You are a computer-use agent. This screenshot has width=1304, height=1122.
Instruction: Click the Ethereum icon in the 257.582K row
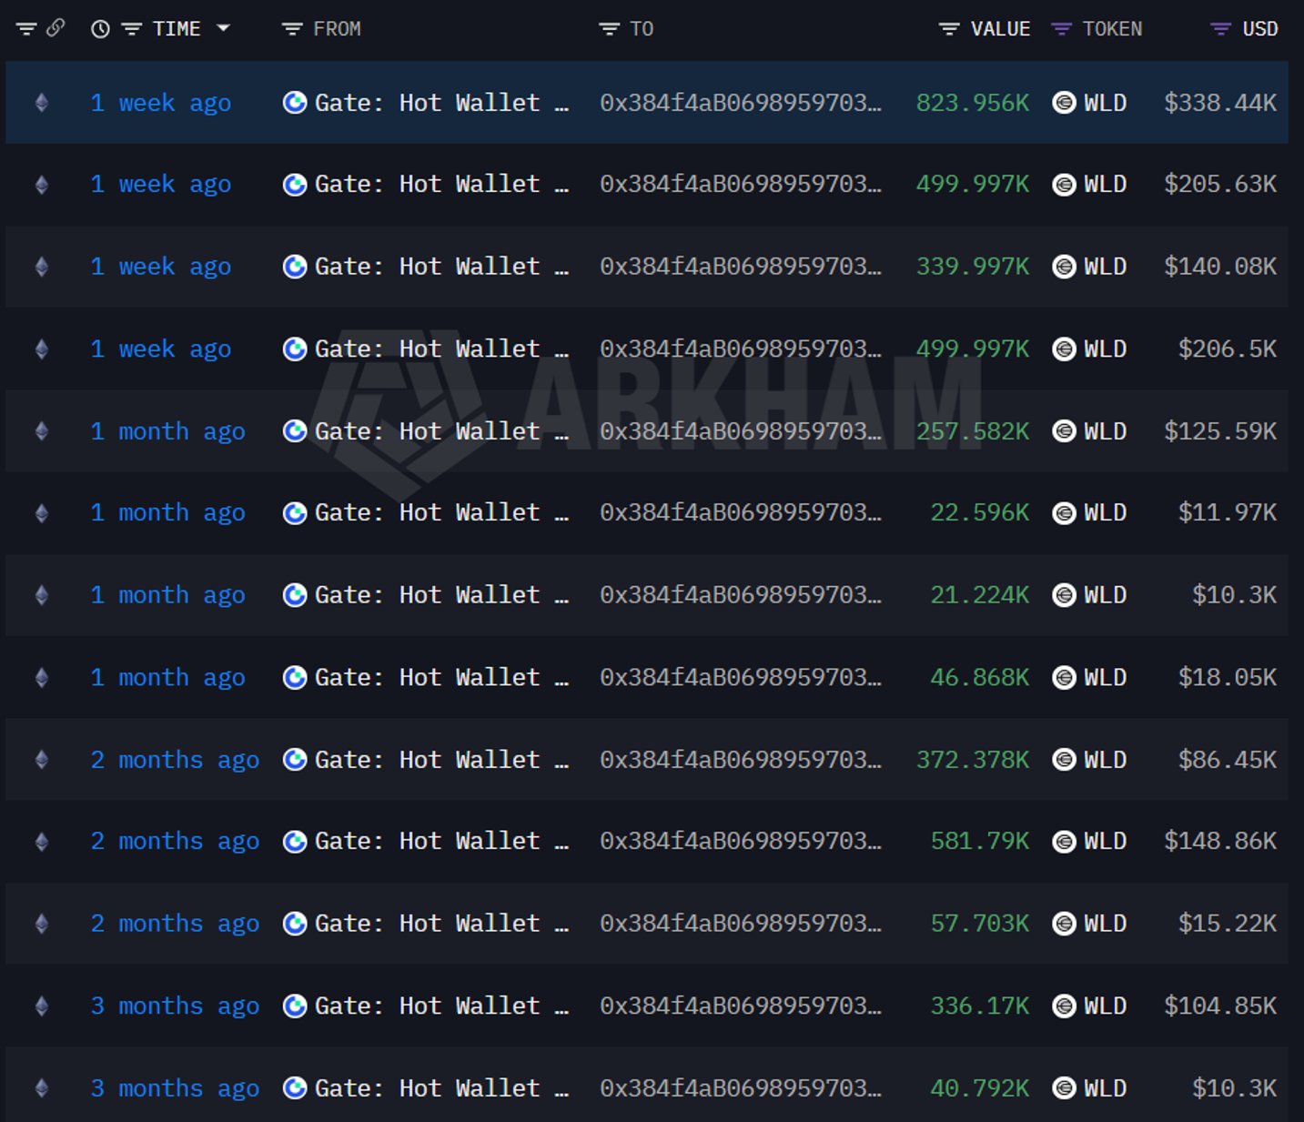42,431
